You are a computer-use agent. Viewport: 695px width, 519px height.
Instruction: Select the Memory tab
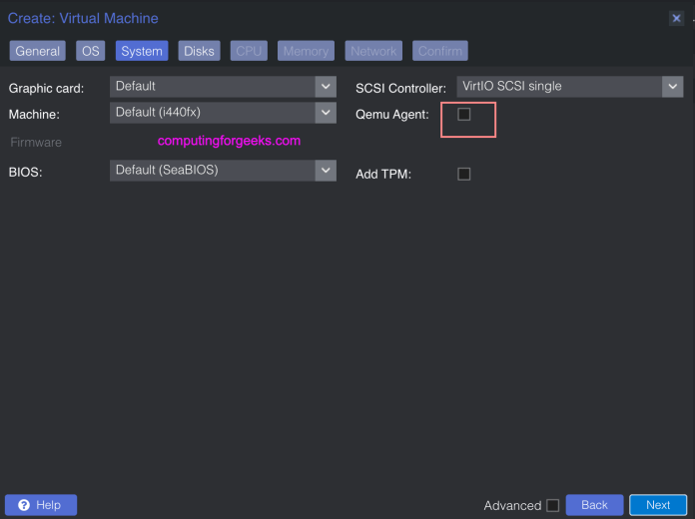tap(306, 51)
